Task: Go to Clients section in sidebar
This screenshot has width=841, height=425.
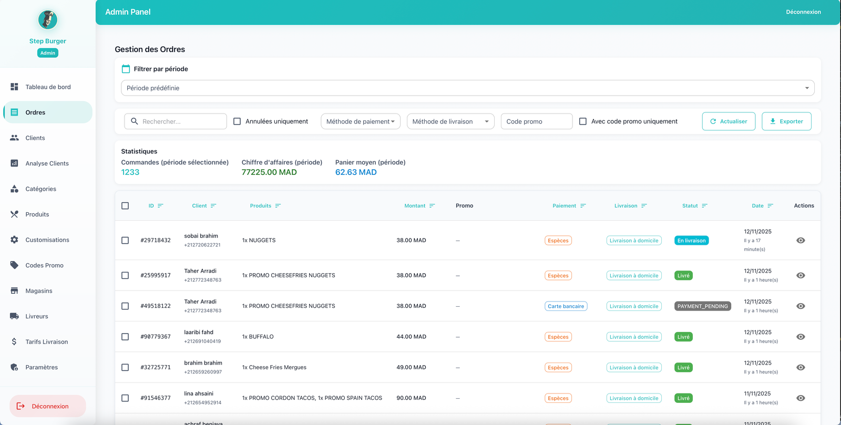Action: [48, 138]
